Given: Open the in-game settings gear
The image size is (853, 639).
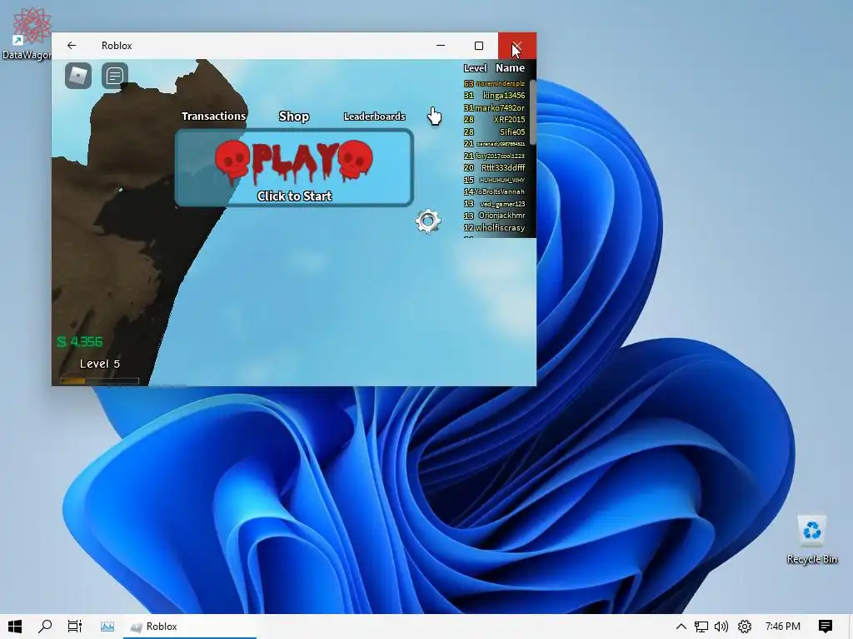Looking at the screenshot, I should click(x=428, y=221).
